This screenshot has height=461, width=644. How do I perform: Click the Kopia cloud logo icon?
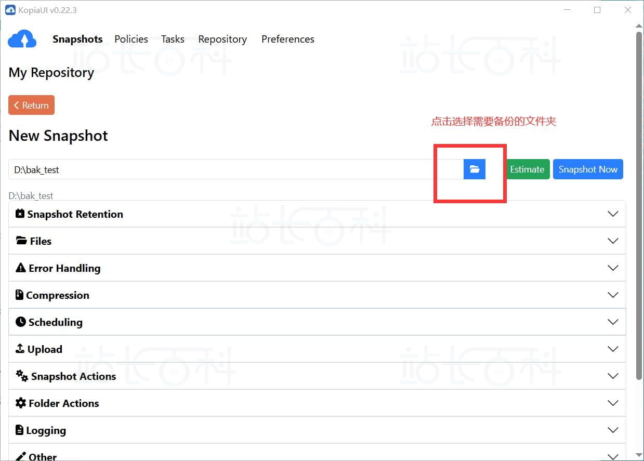pos(22,39)
